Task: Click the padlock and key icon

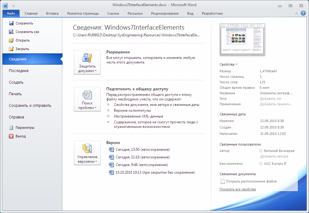Action: [x=87, y=58]
